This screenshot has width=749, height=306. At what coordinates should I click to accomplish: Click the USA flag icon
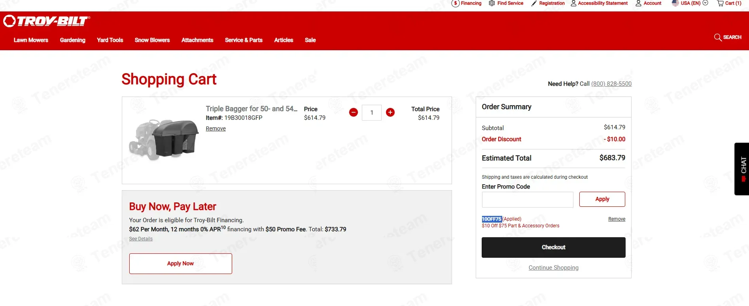pyautogui.click(x=675, y=3)
